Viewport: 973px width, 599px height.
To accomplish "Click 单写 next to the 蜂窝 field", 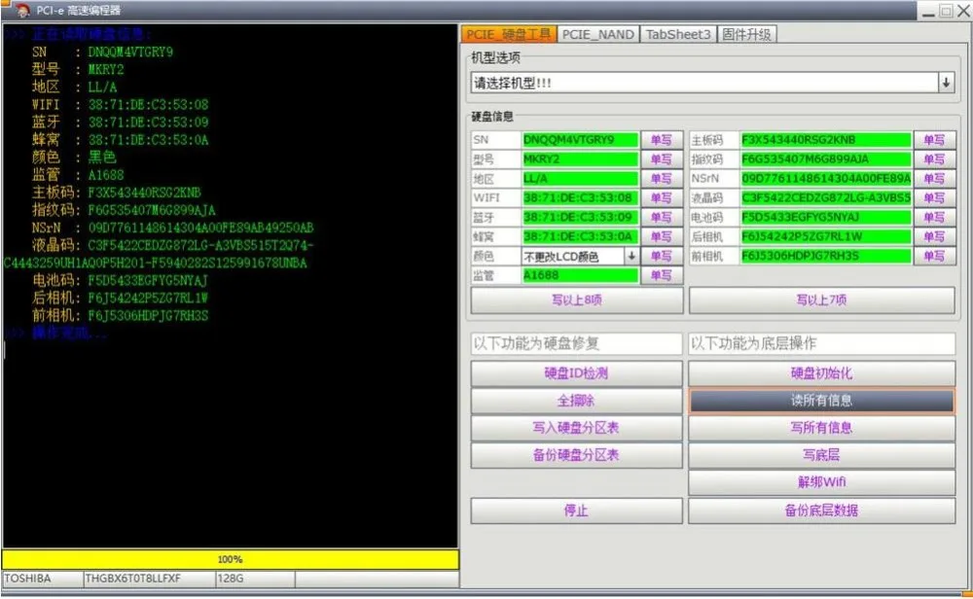I will pos(662,236).
